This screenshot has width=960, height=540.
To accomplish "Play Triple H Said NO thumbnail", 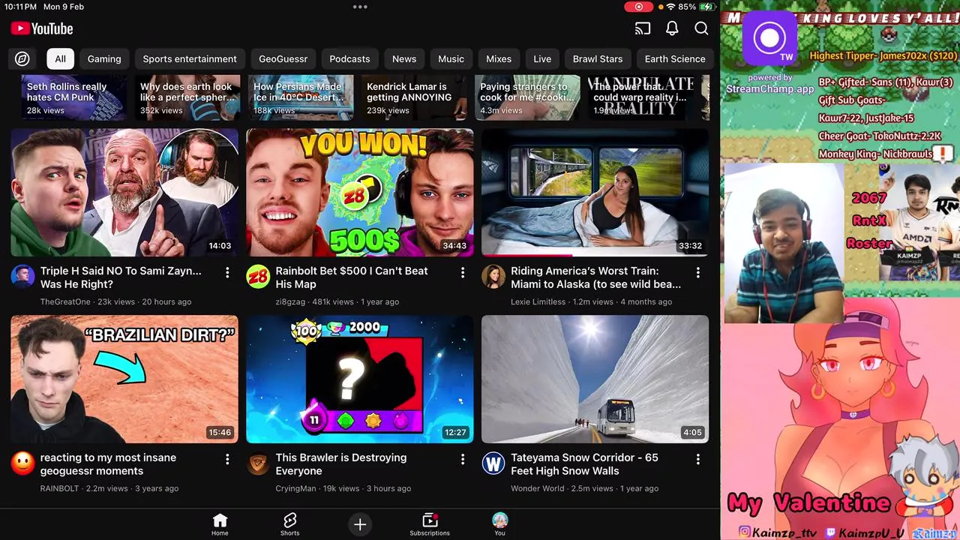I will [x=124, y=193].
